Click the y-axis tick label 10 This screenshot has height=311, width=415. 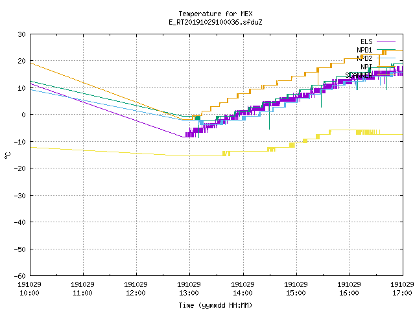(21, 88)
